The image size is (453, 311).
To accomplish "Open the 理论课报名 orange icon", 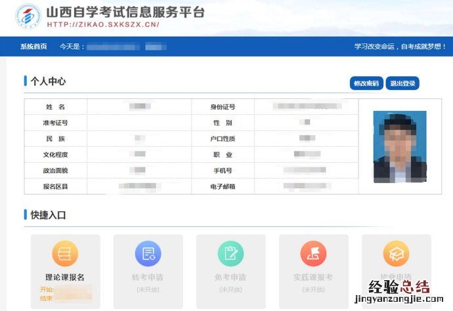I will point(65,254).
